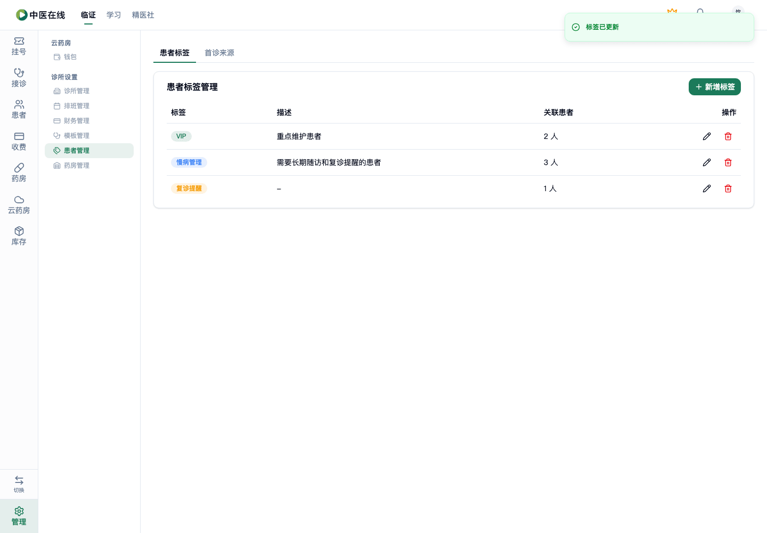Click 需要长期随访和复诊提醒的患者 description
767x533 pixels.
[329, 162]
